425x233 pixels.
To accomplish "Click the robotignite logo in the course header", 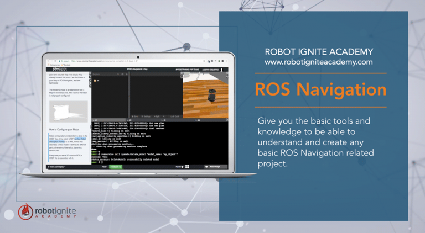I will (60, 69).
